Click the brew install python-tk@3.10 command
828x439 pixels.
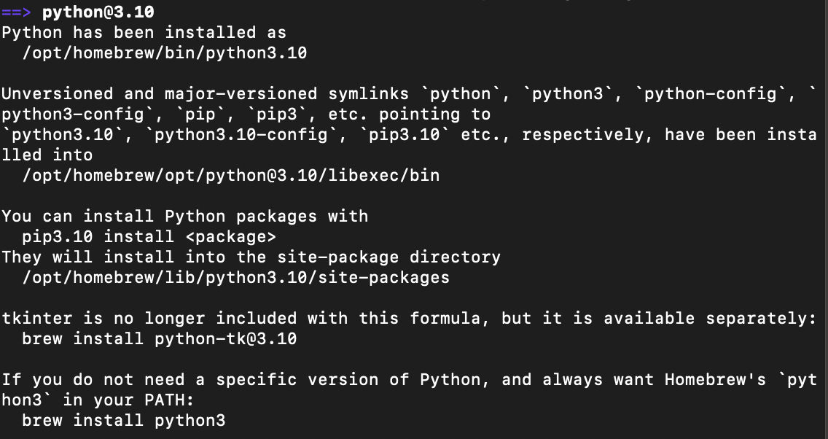160,338
